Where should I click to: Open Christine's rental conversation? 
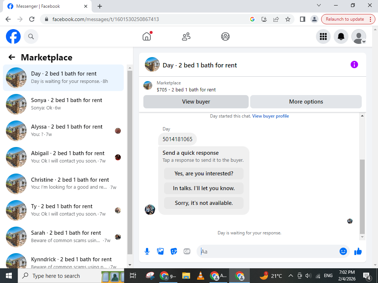64,184
